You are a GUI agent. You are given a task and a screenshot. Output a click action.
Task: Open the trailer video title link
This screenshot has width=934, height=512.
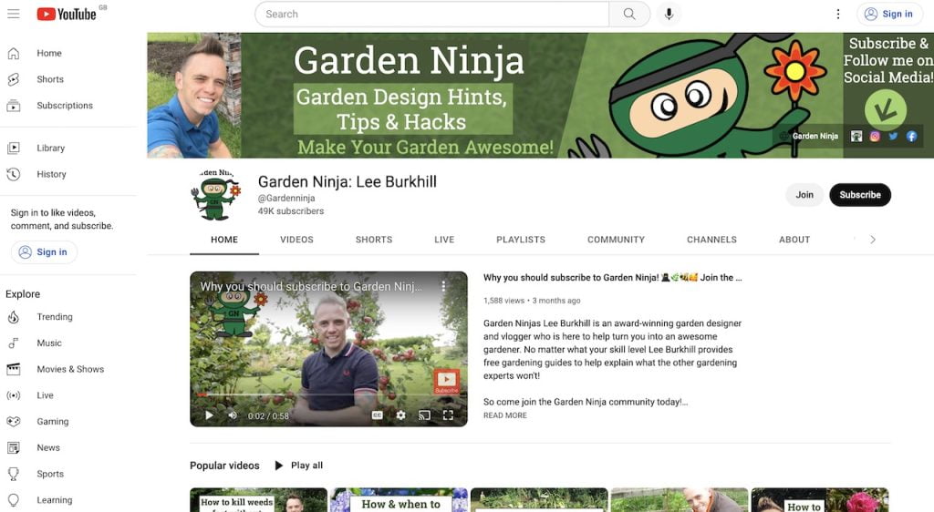pyautogui.click(x=612, y=278)
